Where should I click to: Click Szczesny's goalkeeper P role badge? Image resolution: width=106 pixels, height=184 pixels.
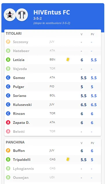click(x=8, y=42)
